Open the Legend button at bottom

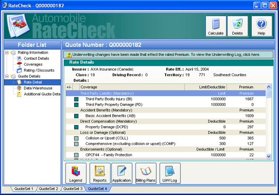pyautogui.click(x=76, y=173)
